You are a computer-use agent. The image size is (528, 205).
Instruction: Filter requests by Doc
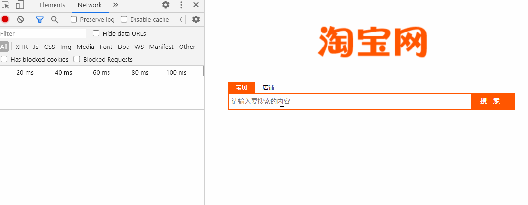(124, 47)
